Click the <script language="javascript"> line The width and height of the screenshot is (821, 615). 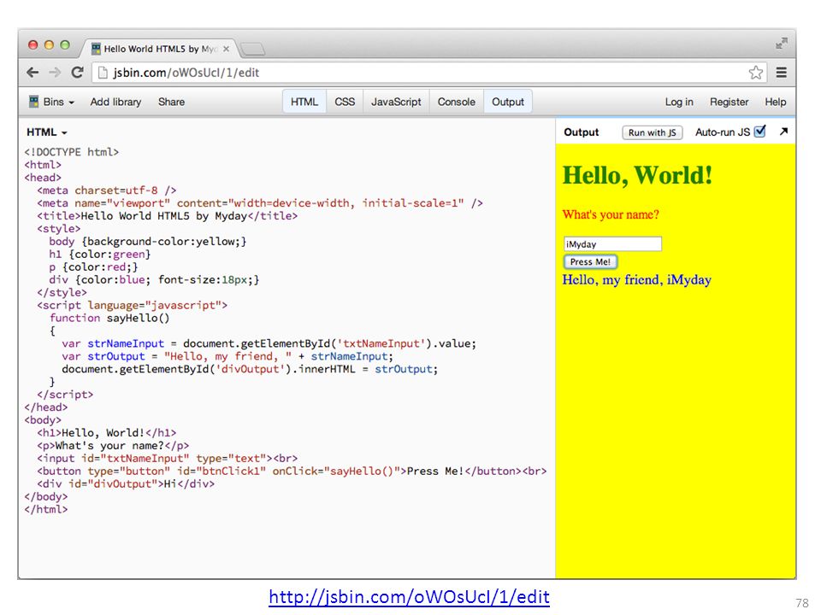(132, 306)
